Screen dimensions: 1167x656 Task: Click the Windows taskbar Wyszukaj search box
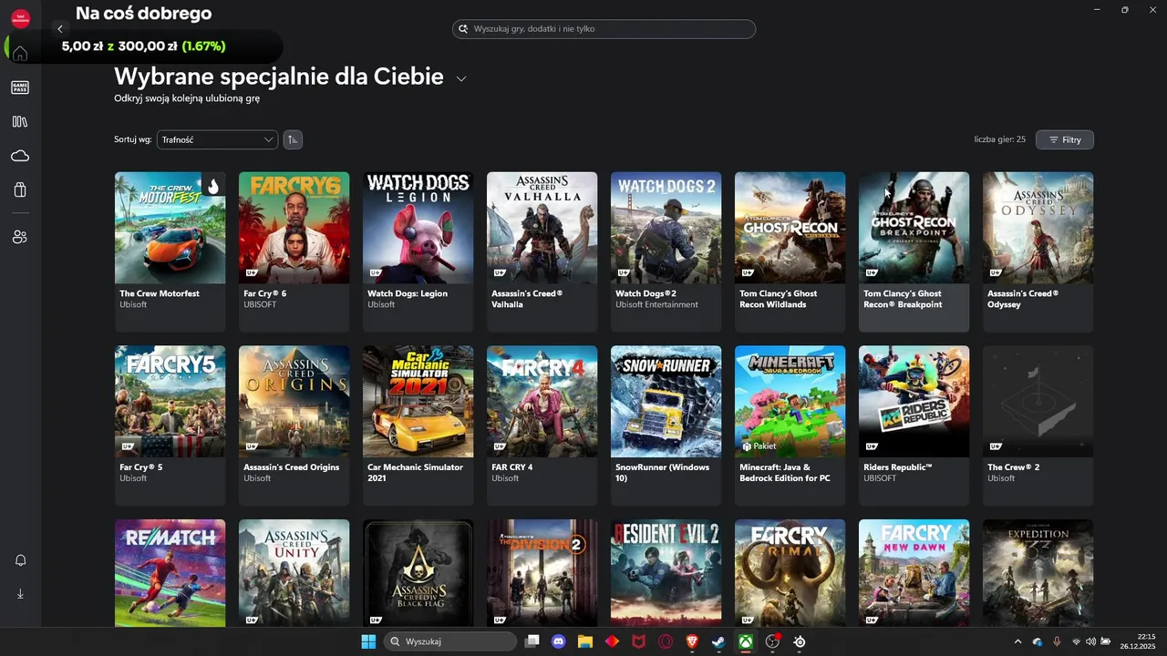450,641
